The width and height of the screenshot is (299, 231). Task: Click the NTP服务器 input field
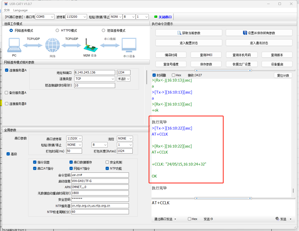pyautogui.click(x=100, y=206)
